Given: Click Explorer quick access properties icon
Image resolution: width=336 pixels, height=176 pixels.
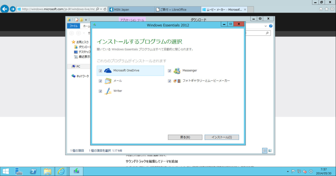Looking at the screenshot, I should pos(76,20).
